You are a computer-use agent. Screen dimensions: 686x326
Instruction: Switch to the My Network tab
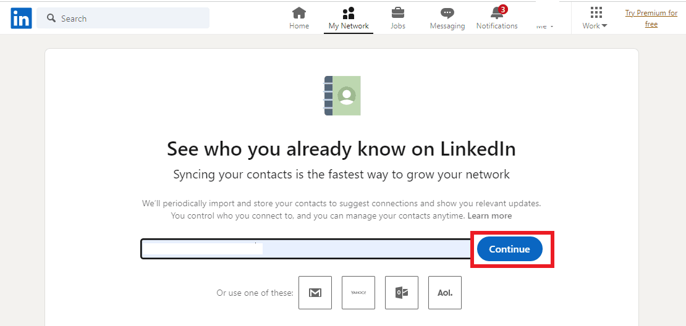click(x=348, y=18)
